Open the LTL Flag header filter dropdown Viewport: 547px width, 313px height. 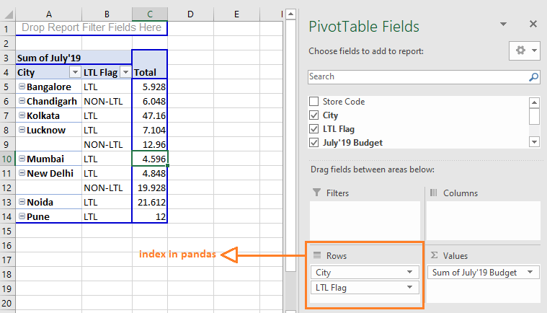125,73
